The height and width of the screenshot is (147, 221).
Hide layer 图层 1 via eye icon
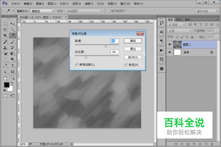(x=170, y=45)
